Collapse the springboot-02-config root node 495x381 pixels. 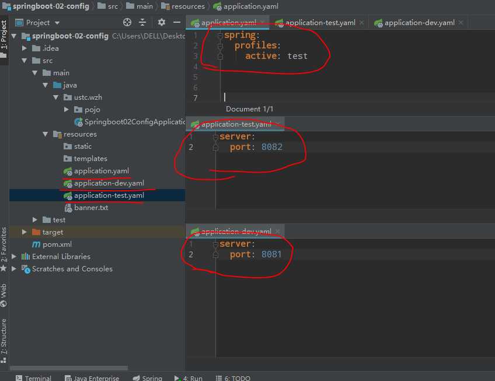point(14,36)
